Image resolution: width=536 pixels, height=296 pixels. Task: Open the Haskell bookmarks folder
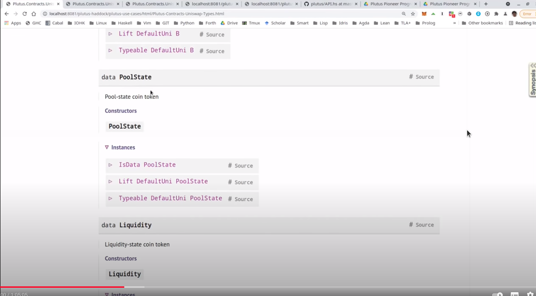point(122,23)
